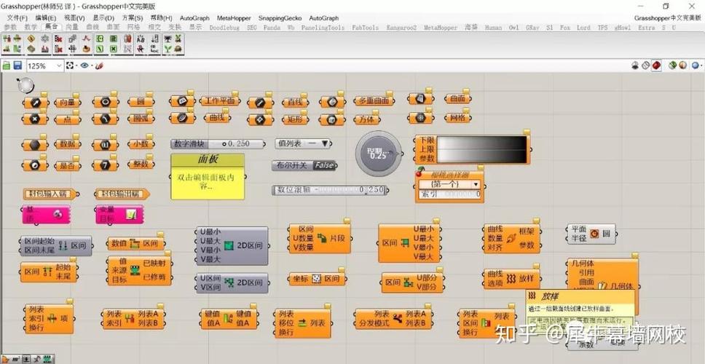Open the 文件(F) menu

(x=17, y=18)
